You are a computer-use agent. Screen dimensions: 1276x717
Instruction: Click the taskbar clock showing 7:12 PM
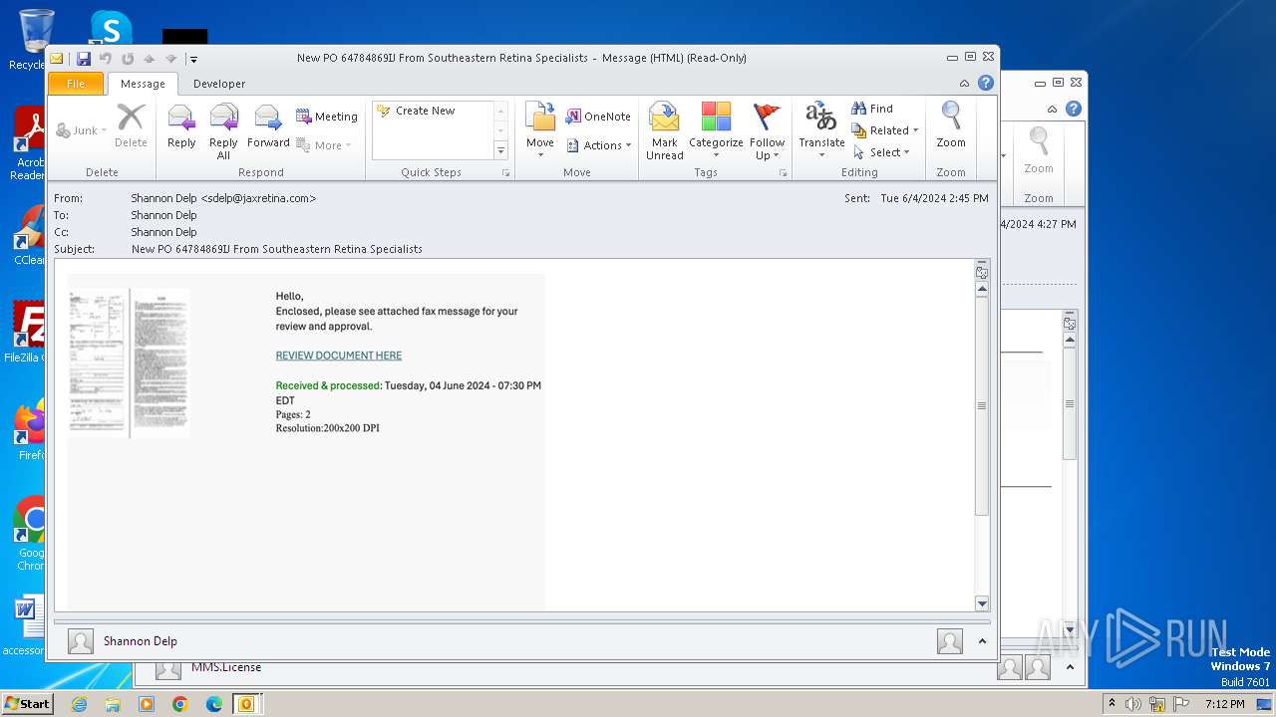pos(1224,704)
